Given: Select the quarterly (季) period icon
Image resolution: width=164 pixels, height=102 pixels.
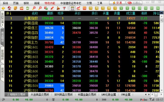Looking at the screenshot, I should tap(109, 8).
